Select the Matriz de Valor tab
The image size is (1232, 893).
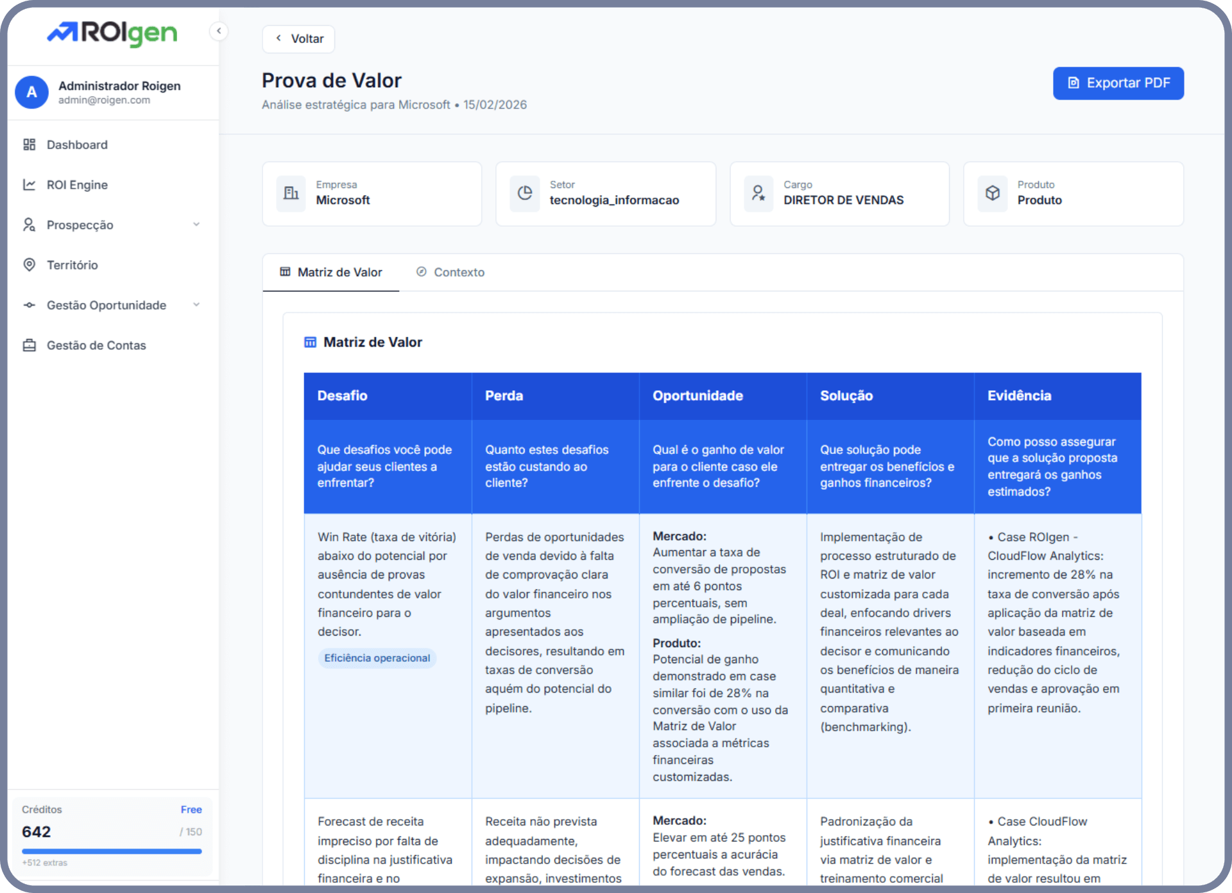tap(331, 272)
